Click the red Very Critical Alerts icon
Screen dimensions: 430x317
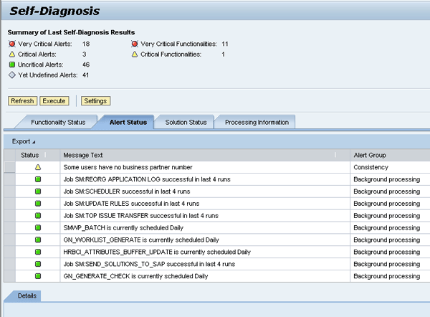[11, 44]
